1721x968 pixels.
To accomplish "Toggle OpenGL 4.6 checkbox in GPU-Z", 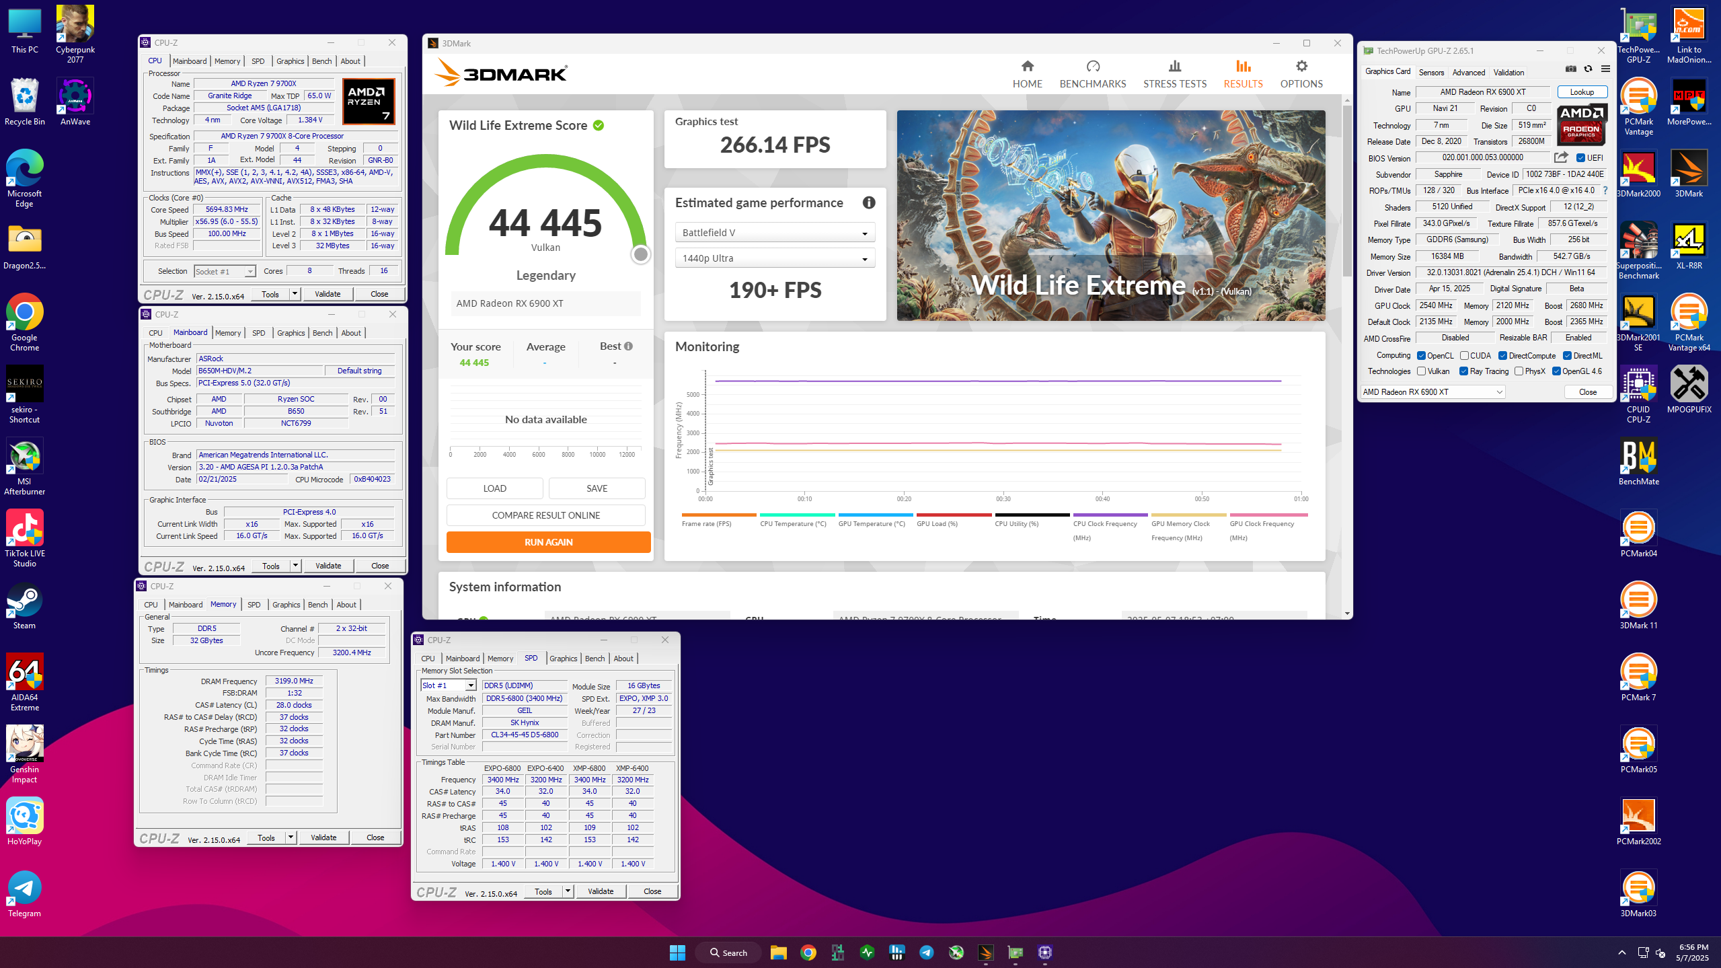I will point(1556,371).
